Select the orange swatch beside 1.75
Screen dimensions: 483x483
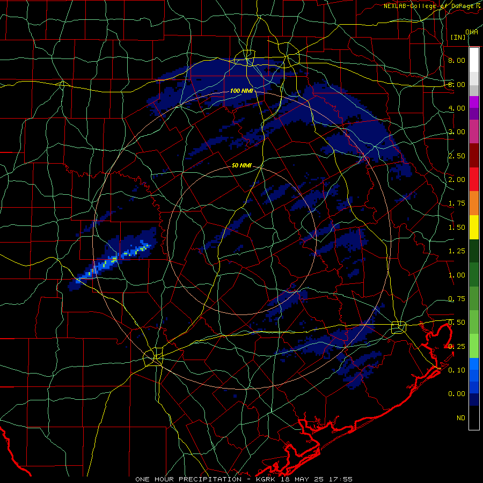tap(474, 203)
